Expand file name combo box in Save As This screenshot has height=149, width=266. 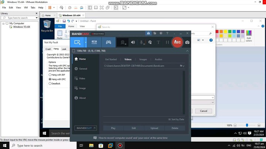coord(212,97)
